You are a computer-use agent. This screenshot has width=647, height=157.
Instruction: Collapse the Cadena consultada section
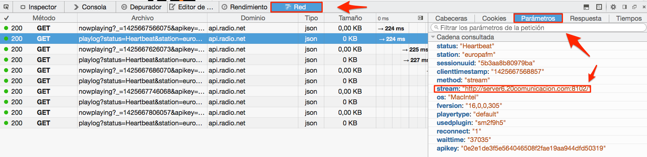(433, 37)
